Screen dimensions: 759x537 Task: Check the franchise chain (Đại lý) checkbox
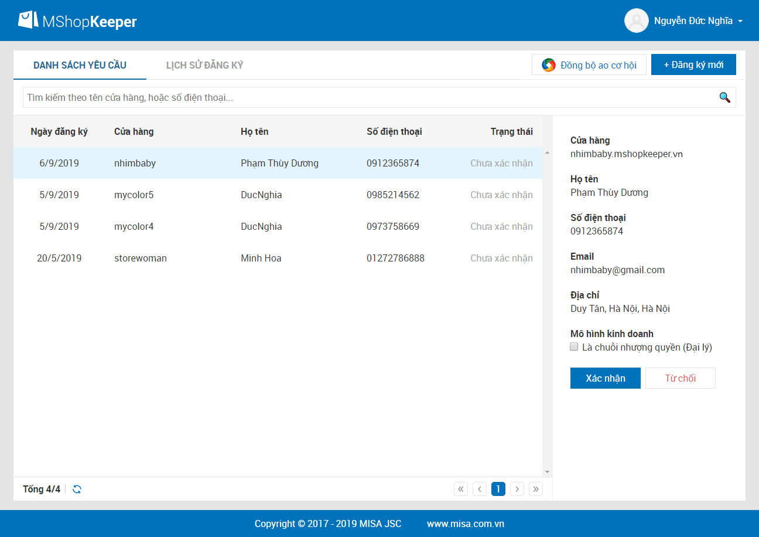point(575,347)
